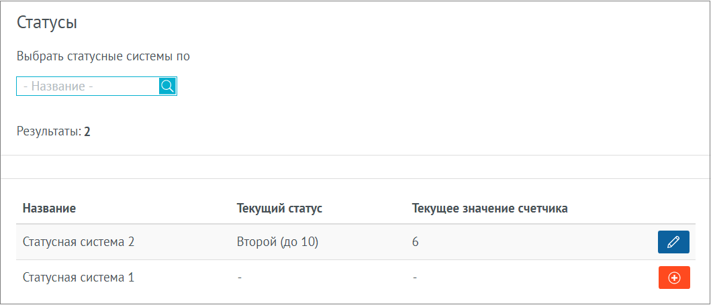Select the Второй (до 10) status cell

pyautogui.click(x=277, y=242)
